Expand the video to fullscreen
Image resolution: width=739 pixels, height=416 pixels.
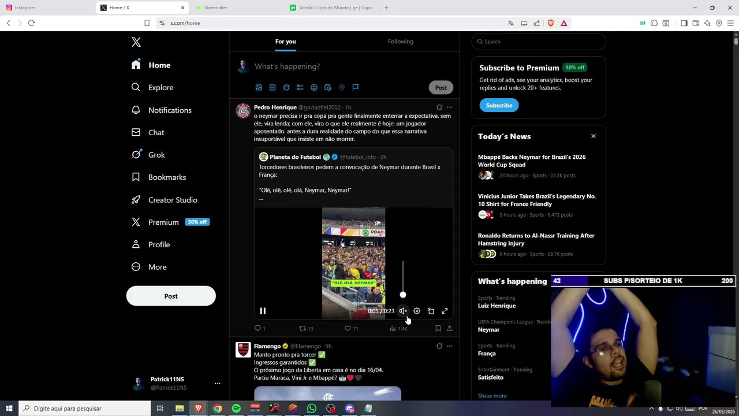[x=445, y=311]
